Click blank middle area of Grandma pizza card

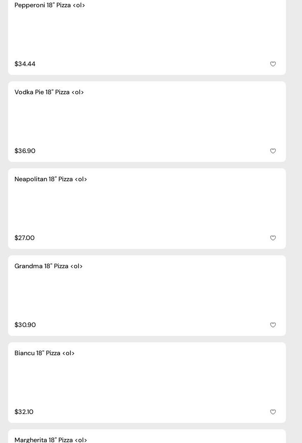pyautogui.click(x=147, y=295)
